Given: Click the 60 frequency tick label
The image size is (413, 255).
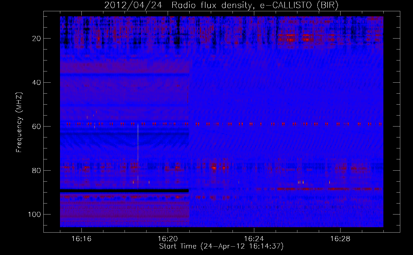Looking at the screenshot, I should (x=37, y=126).
